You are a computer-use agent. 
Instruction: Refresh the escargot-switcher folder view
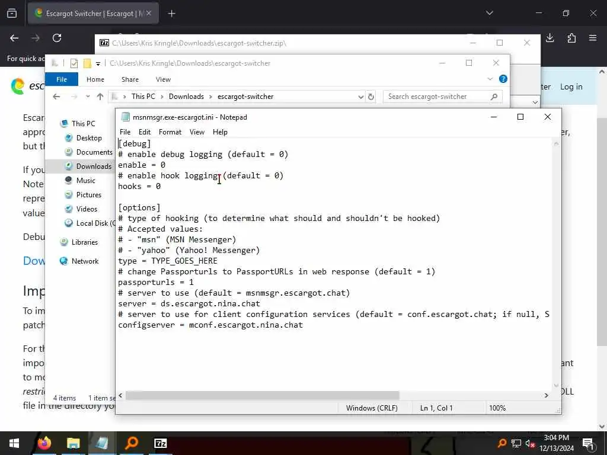371,97
